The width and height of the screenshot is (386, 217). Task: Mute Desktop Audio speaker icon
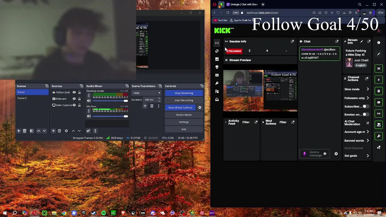(89, 101)
